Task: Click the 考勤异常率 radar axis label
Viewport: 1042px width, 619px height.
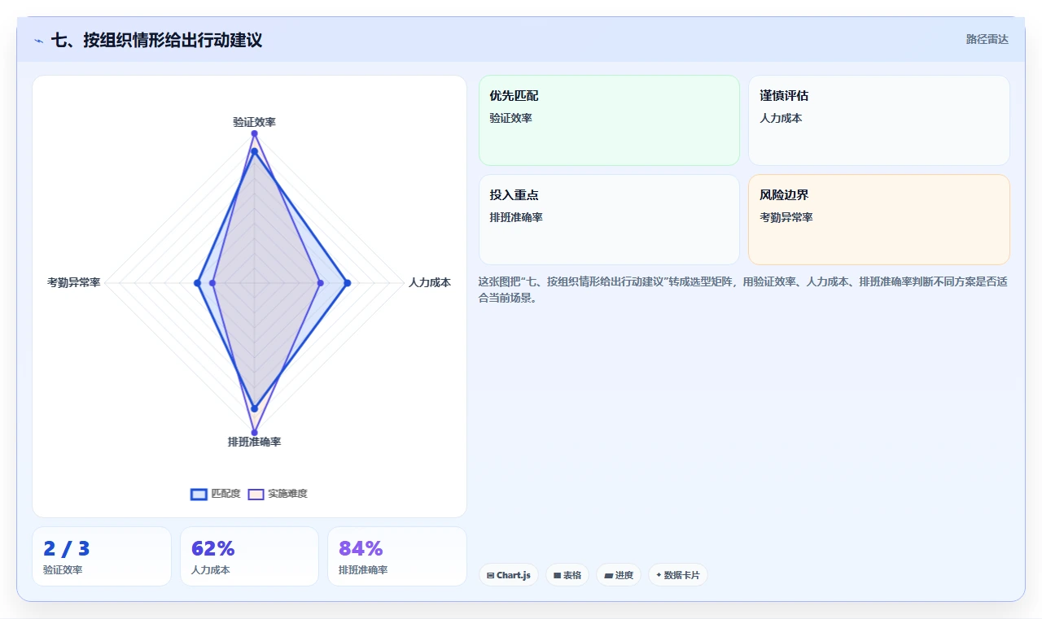Action: (73, 283)
